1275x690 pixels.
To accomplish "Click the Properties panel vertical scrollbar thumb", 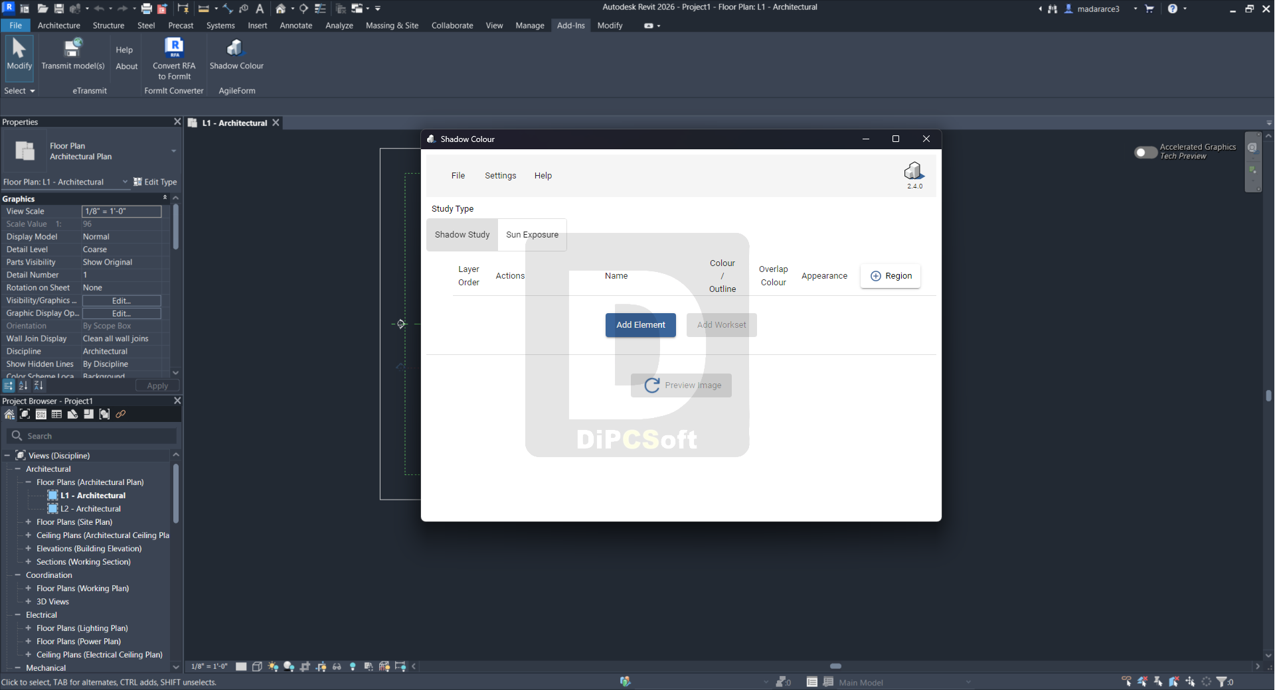I will (176, 227).
